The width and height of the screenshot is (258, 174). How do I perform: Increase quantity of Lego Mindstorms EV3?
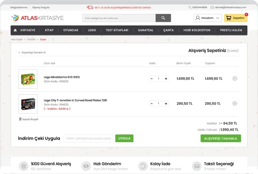166,79
